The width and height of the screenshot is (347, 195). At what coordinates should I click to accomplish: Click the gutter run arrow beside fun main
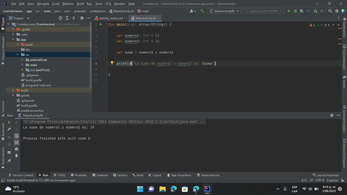tap(101, 25)
